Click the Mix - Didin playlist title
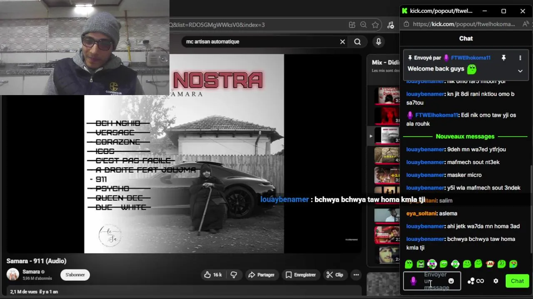533x299 pixels. [x=386, y=62]
